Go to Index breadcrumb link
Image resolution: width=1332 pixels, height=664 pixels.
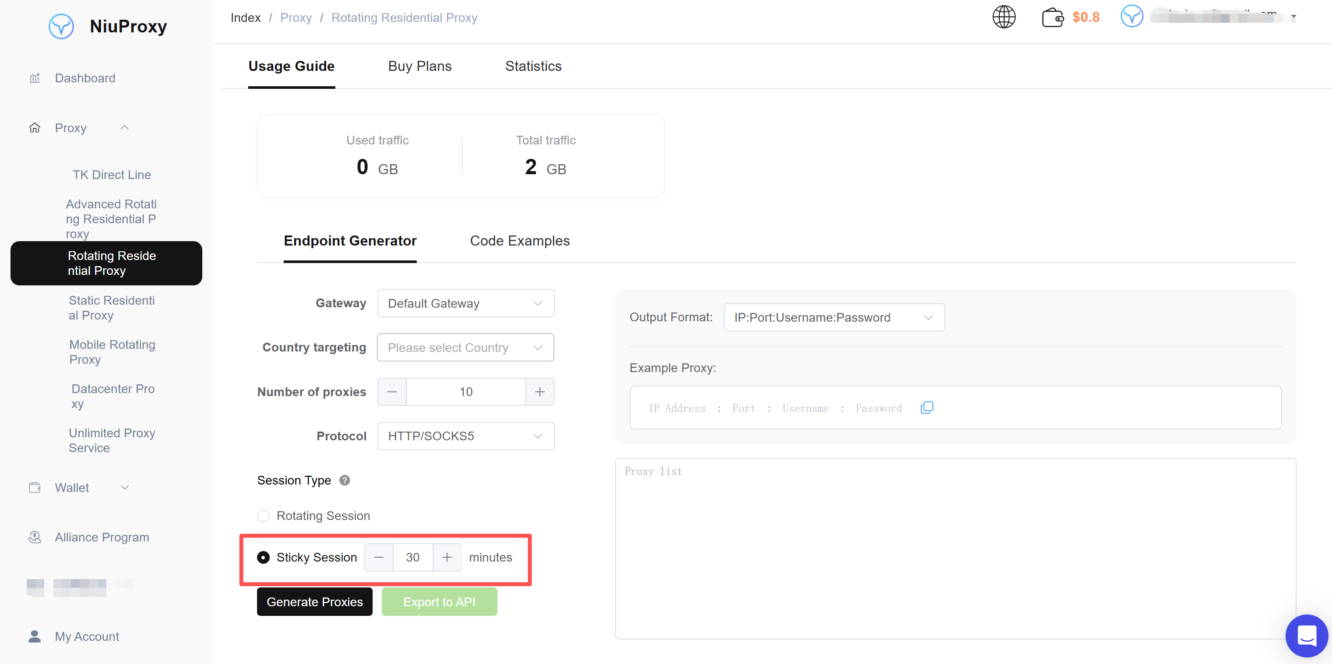[x=245, y=18]
